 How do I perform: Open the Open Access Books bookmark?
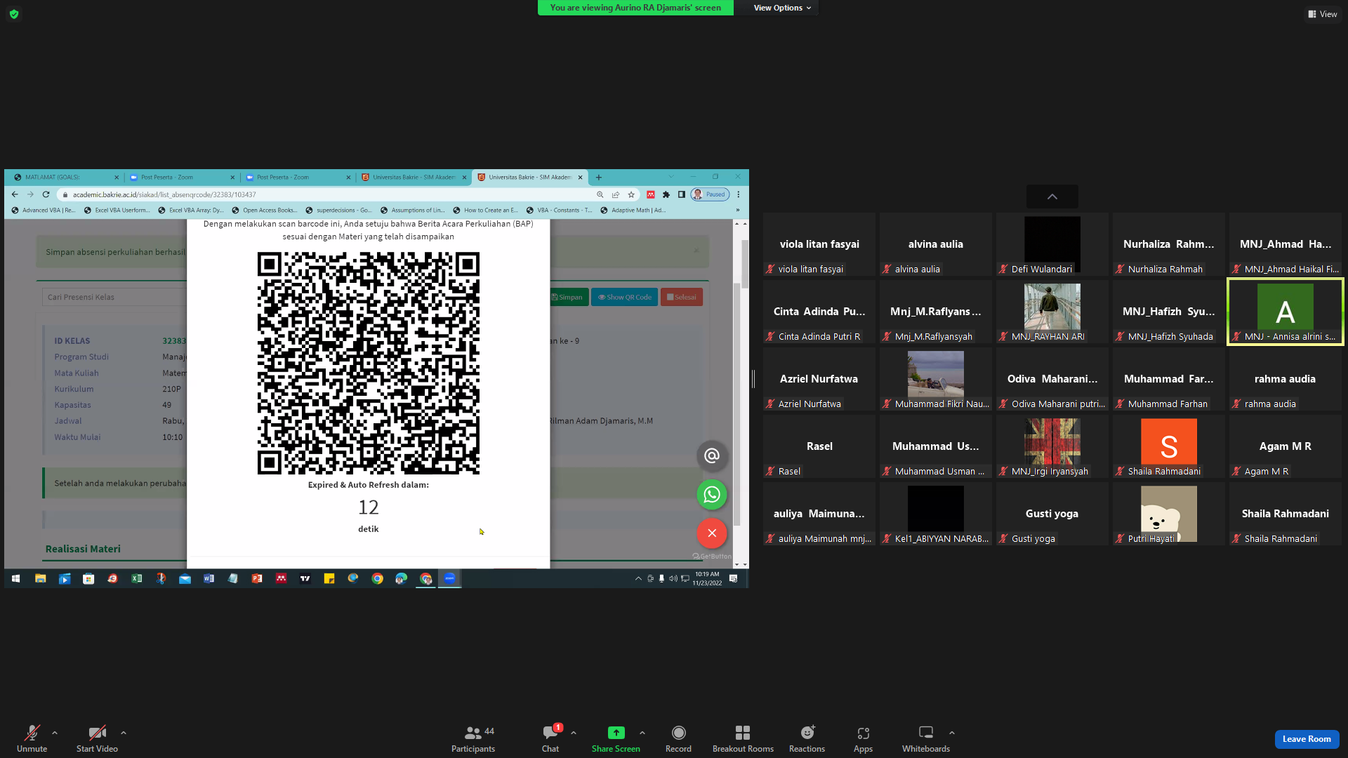[265, 210]
